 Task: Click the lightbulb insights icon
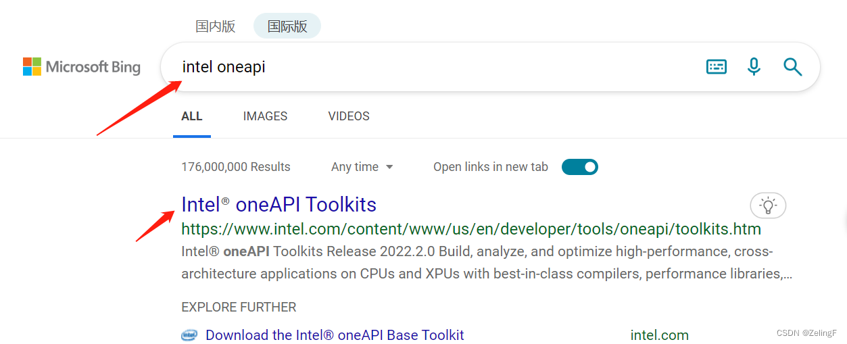[768, 205]
